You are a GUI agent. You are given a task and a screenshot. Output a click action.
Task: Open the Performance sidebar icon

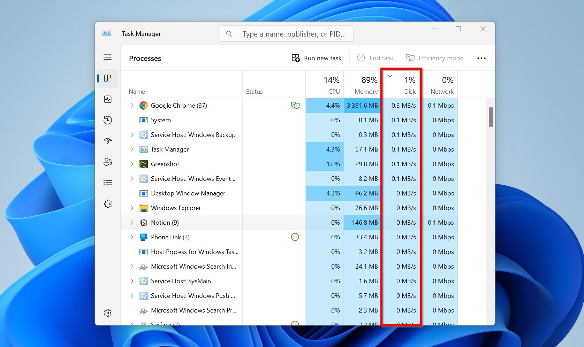pyautogui.click(x=108, y=99)
